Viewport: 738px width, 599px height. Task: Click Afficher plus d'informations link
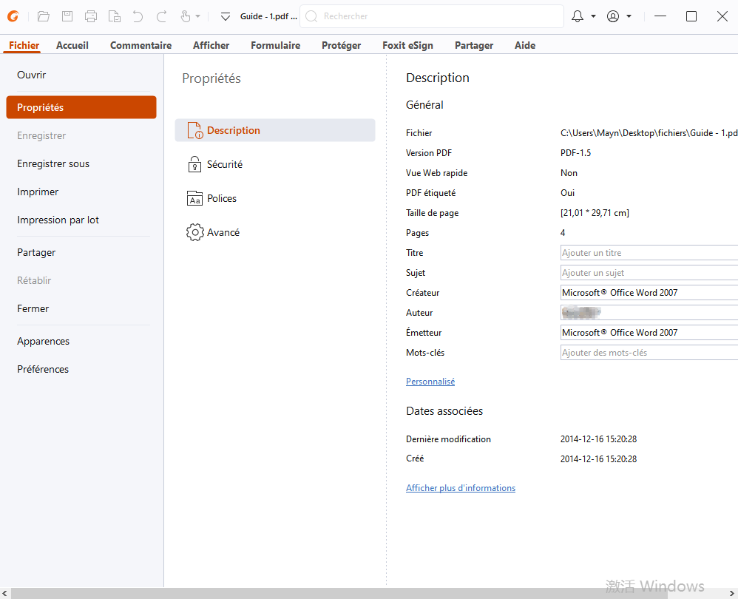tap(460, 488)
